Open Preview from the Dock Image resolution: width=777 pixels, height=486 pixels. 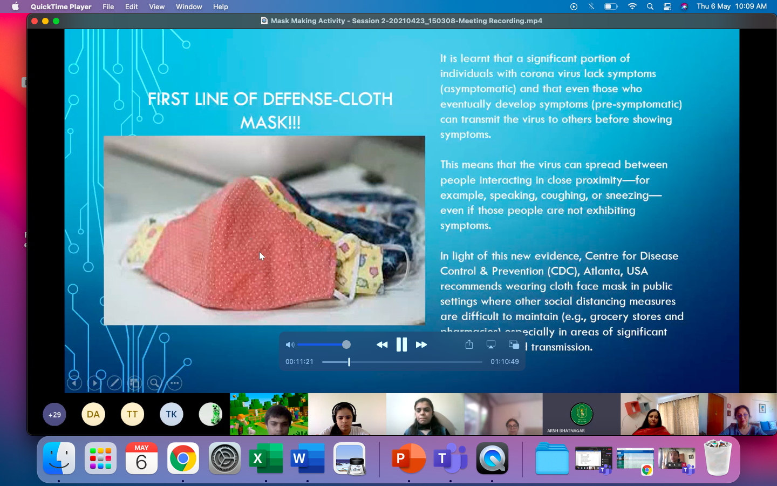349,458
